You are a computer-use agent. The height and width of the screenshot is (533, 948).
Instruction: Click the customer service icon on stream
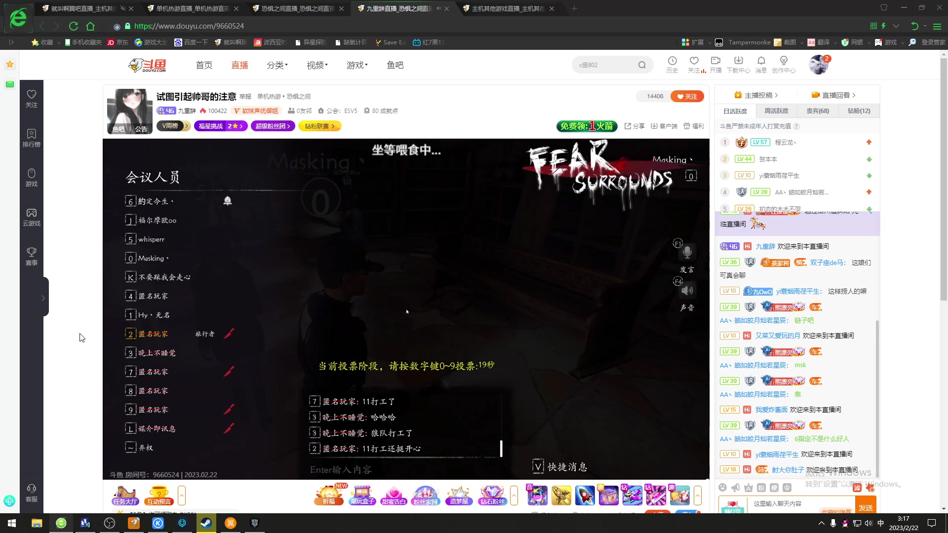coord(31,492)
